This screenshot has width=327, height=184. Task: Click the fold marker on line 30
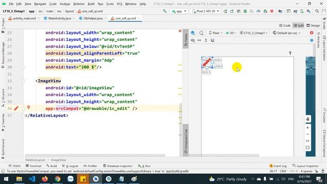click(24, 67)
